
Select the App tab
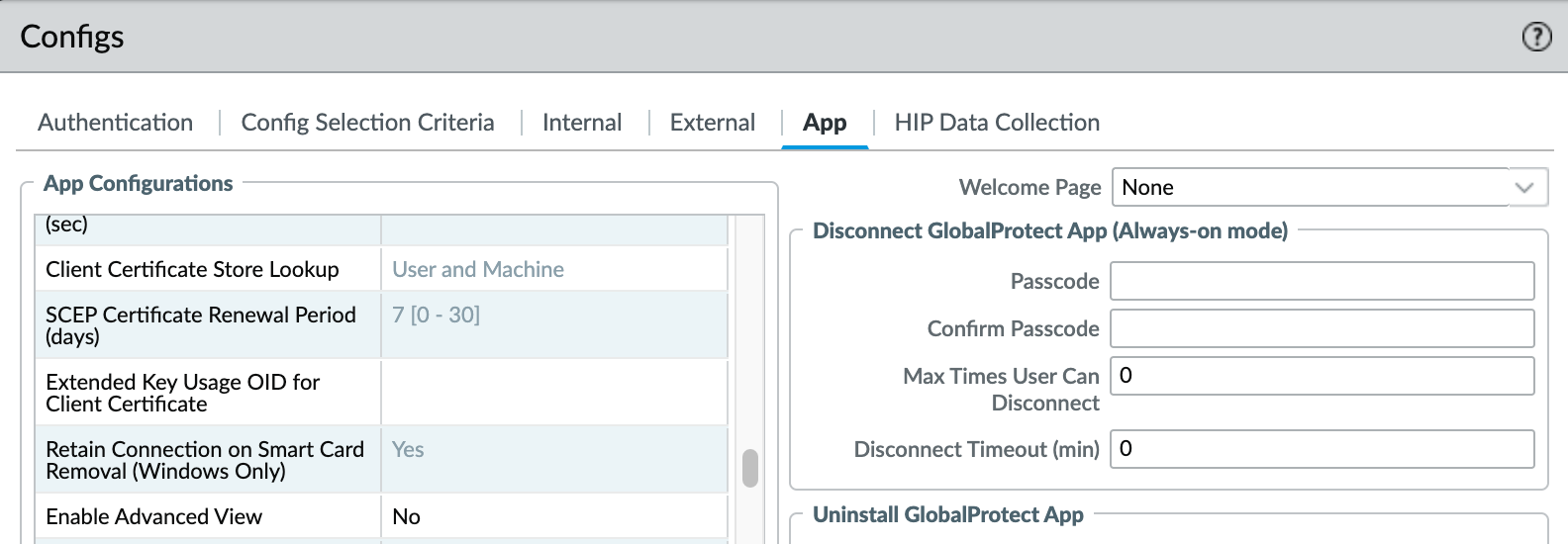pos(824,123)
